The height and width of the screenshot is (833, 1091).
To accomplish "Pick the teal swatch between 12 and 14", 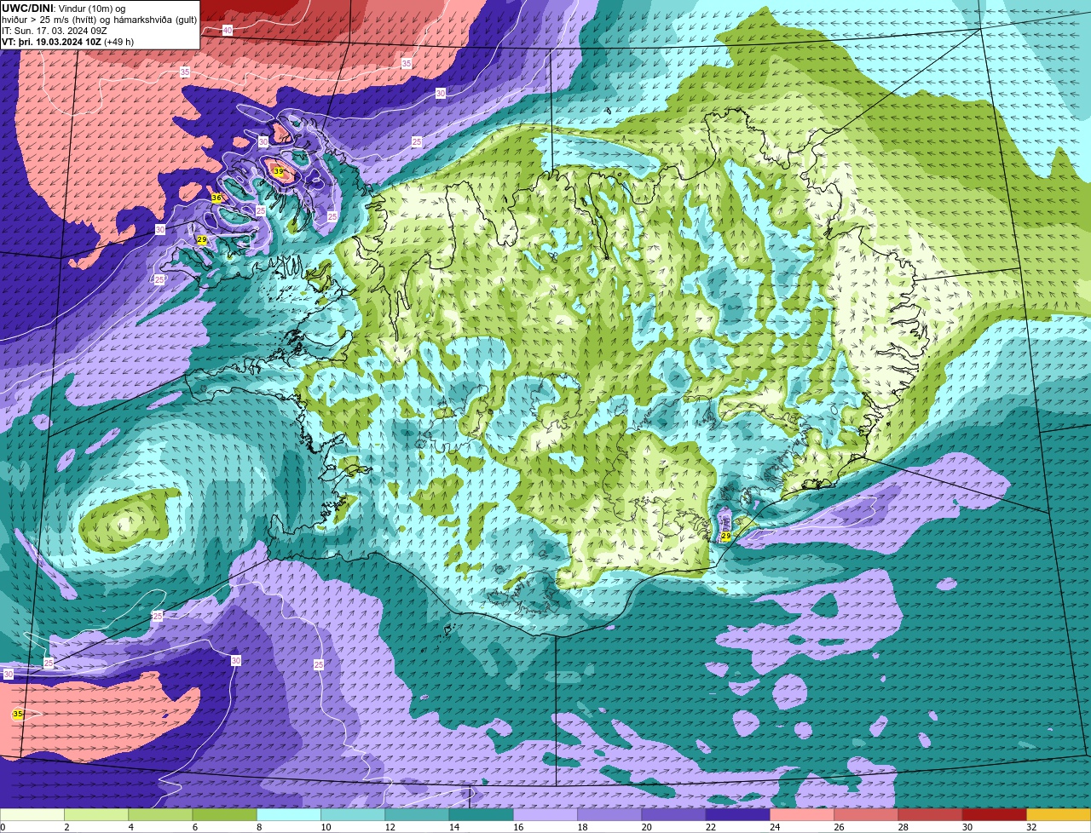I will click(x=417, y=814).
